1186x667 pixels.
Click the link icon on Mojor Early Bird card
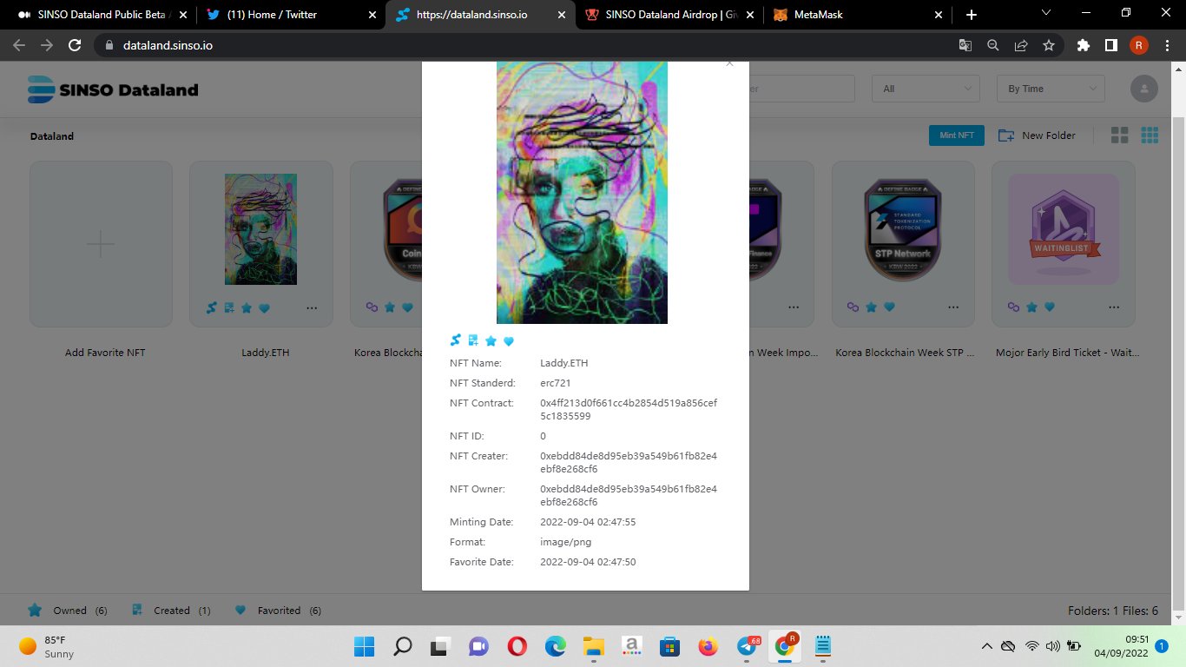pos(1013,307)
